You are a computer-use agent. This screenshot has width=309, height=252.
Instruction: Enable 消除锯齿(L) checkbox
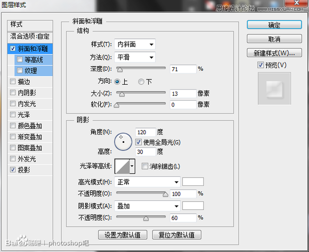[145, 166]
